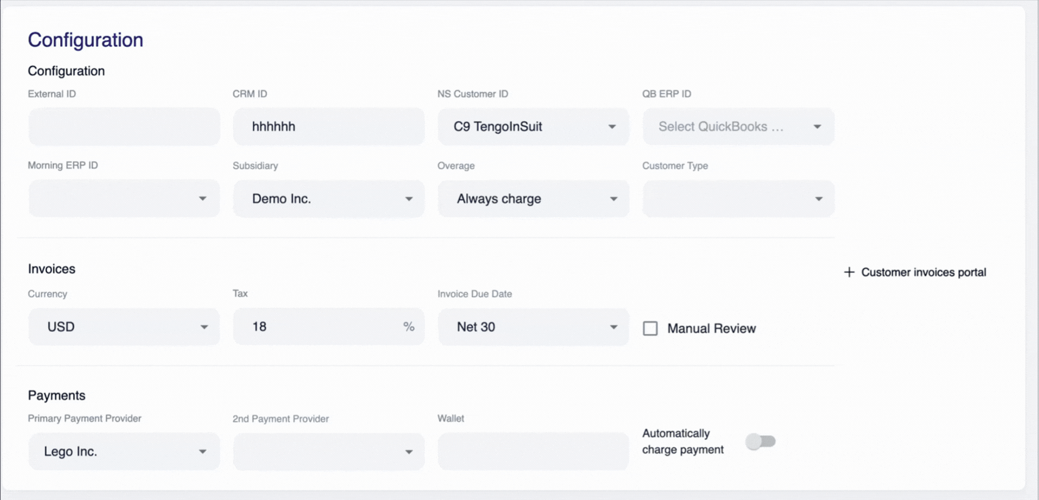
Task: Click the Morning ERP ID dropdown arrow
Action: pos(202,199)
